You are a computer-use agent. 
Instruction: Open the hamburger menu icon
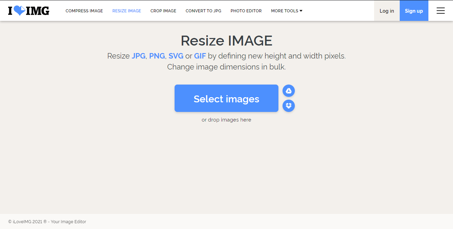(441, 11)
